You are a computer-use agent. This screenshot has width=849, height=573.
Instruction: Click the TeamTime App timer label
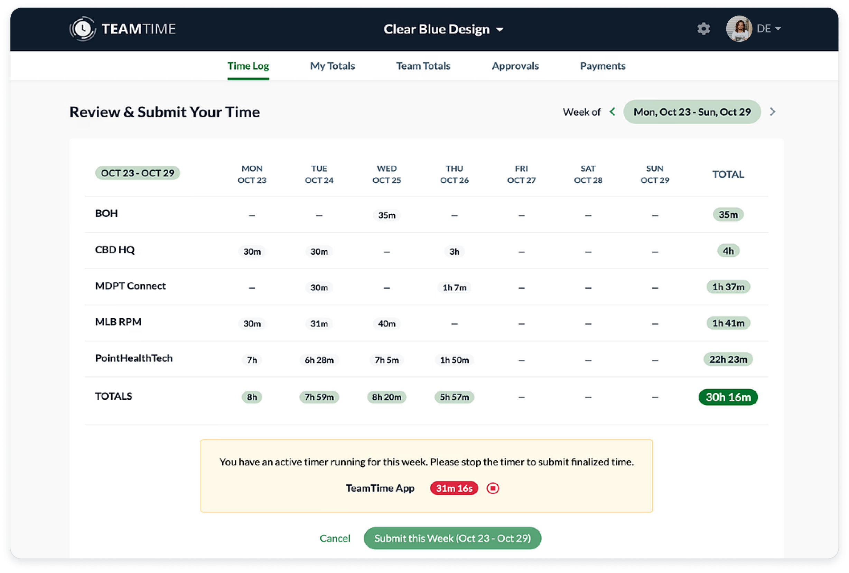[x=380, y=488]
